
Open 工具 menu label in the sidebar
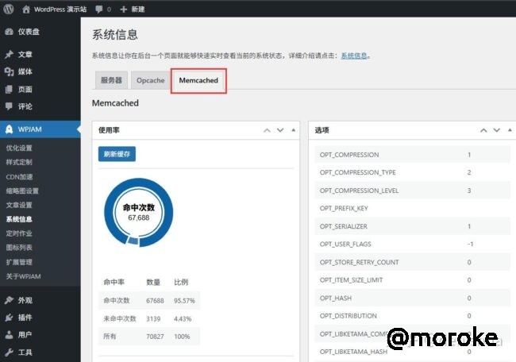(x=25, y=352)
